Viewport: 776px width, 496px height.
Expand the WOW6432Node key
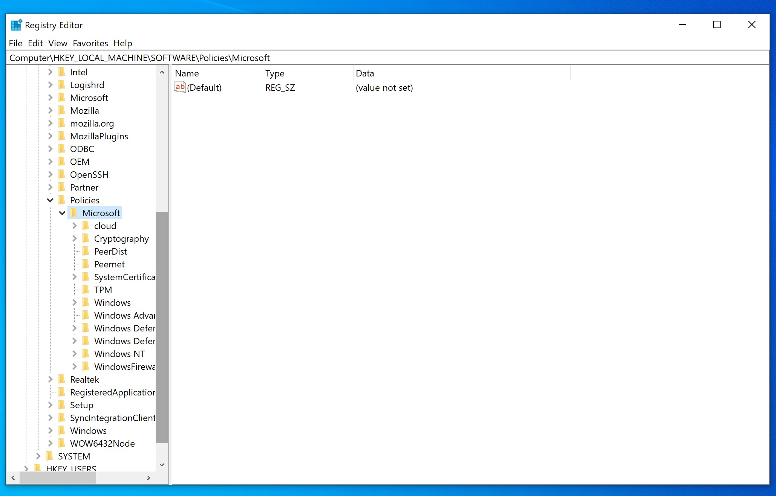pyautogui.click(x=50, y=443)
